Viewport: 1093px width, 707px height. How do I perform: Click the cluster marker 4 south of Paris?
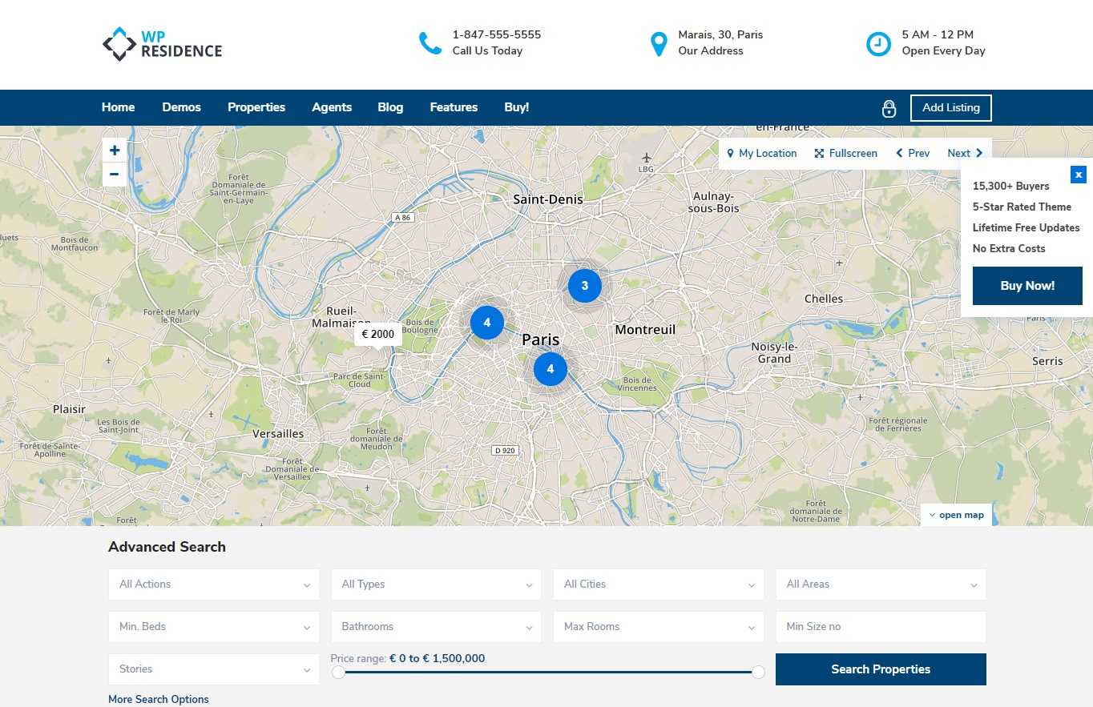coord(550,369)
